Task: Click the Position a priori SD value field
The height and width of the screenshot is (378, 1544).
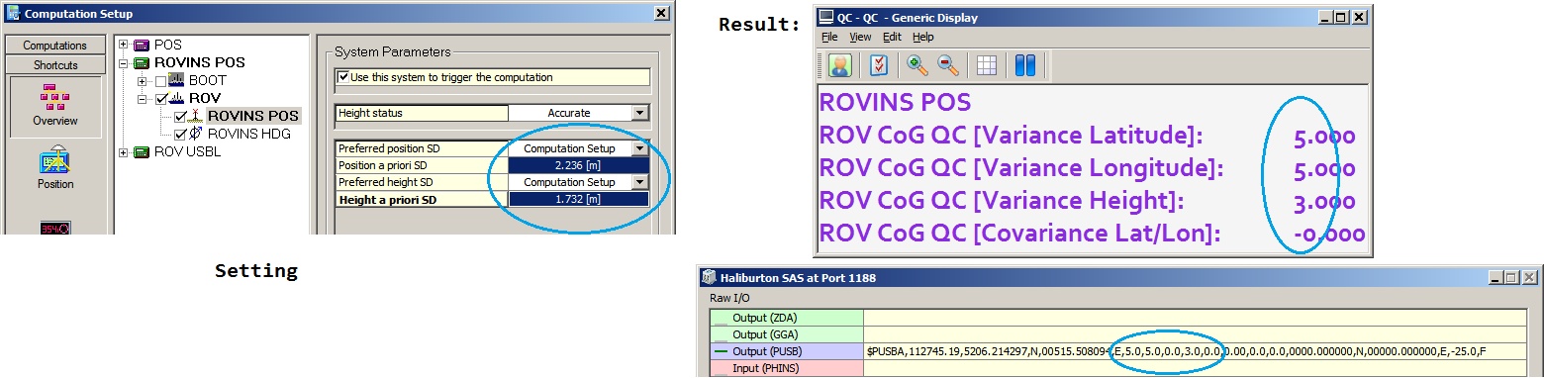Action: coord(579,165)
